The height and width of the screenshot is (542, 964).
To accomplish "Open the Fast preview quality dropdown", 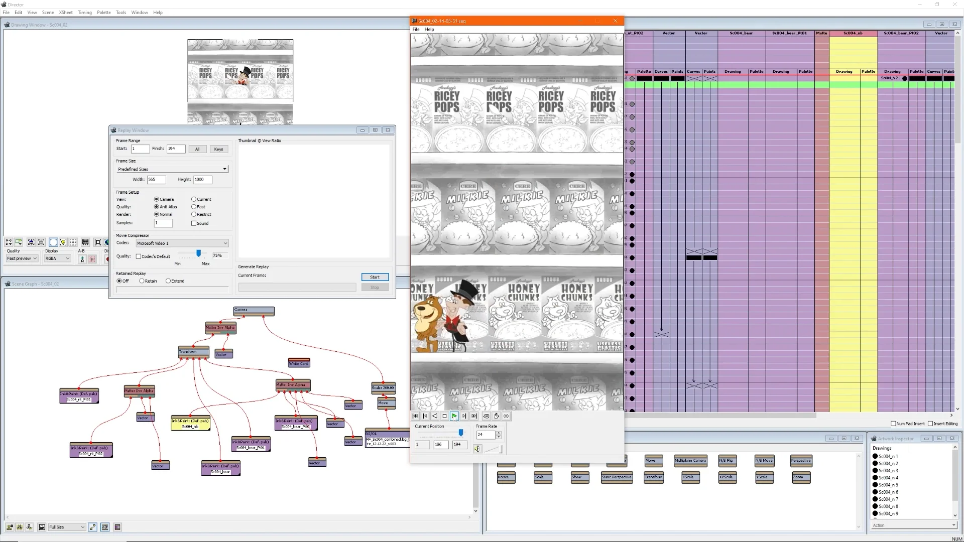I will tap(22, 258).
